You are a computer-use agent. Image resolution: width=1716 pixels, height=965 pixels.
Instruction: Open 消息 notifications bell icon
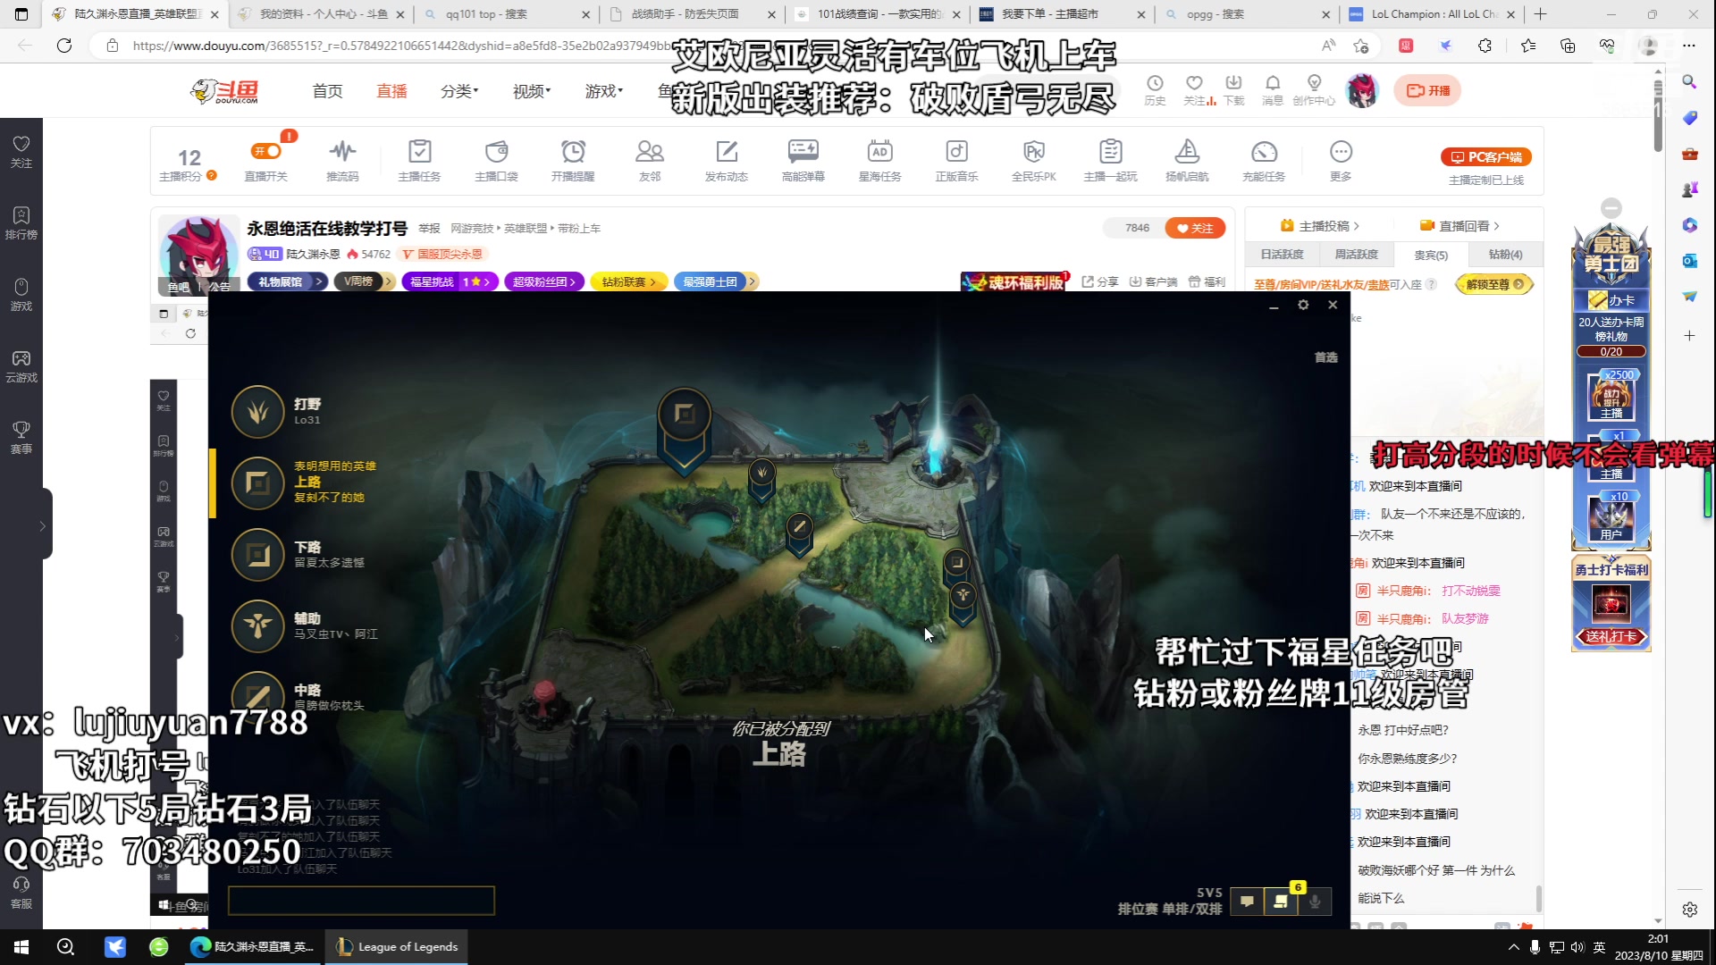(x=1273, y=90)
